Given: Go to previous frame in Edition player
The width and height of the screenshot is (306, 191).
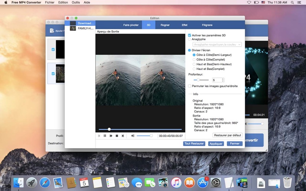Looking at the screenshot, I should pyautogui.click(x=99, y=136).
